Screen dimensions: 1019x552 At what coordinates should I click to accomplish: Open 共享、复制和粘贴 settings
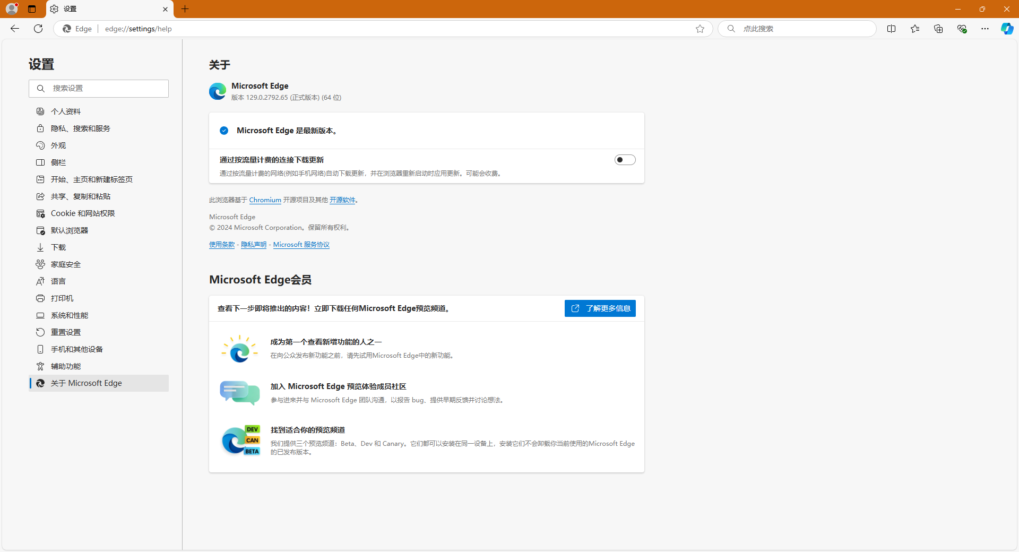(99, 196)
